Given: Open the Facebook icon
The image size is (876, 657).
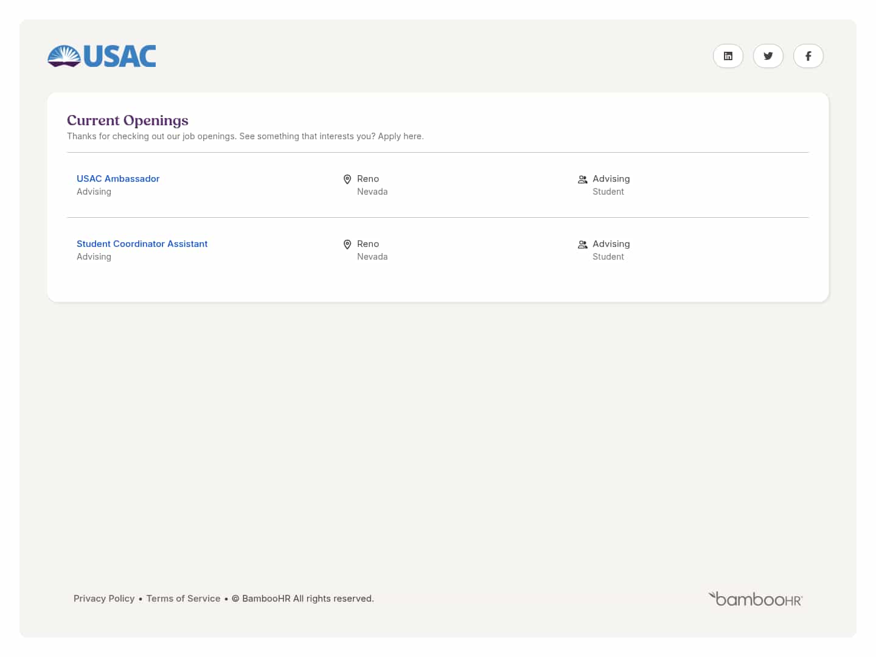Looking at the screenshot, I should coord(808,56).
